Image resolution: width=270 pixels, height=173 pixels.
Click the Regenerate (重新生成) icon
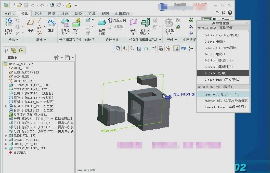(9, 23)
